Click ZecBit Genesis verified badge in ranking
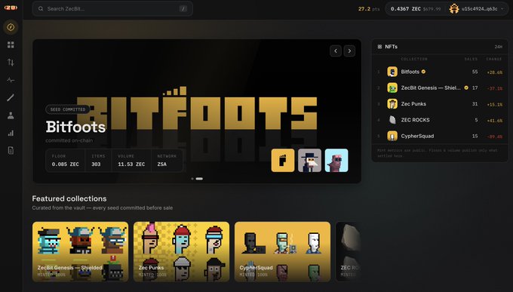This screenshot has height=292, width=513. (466, 88)
